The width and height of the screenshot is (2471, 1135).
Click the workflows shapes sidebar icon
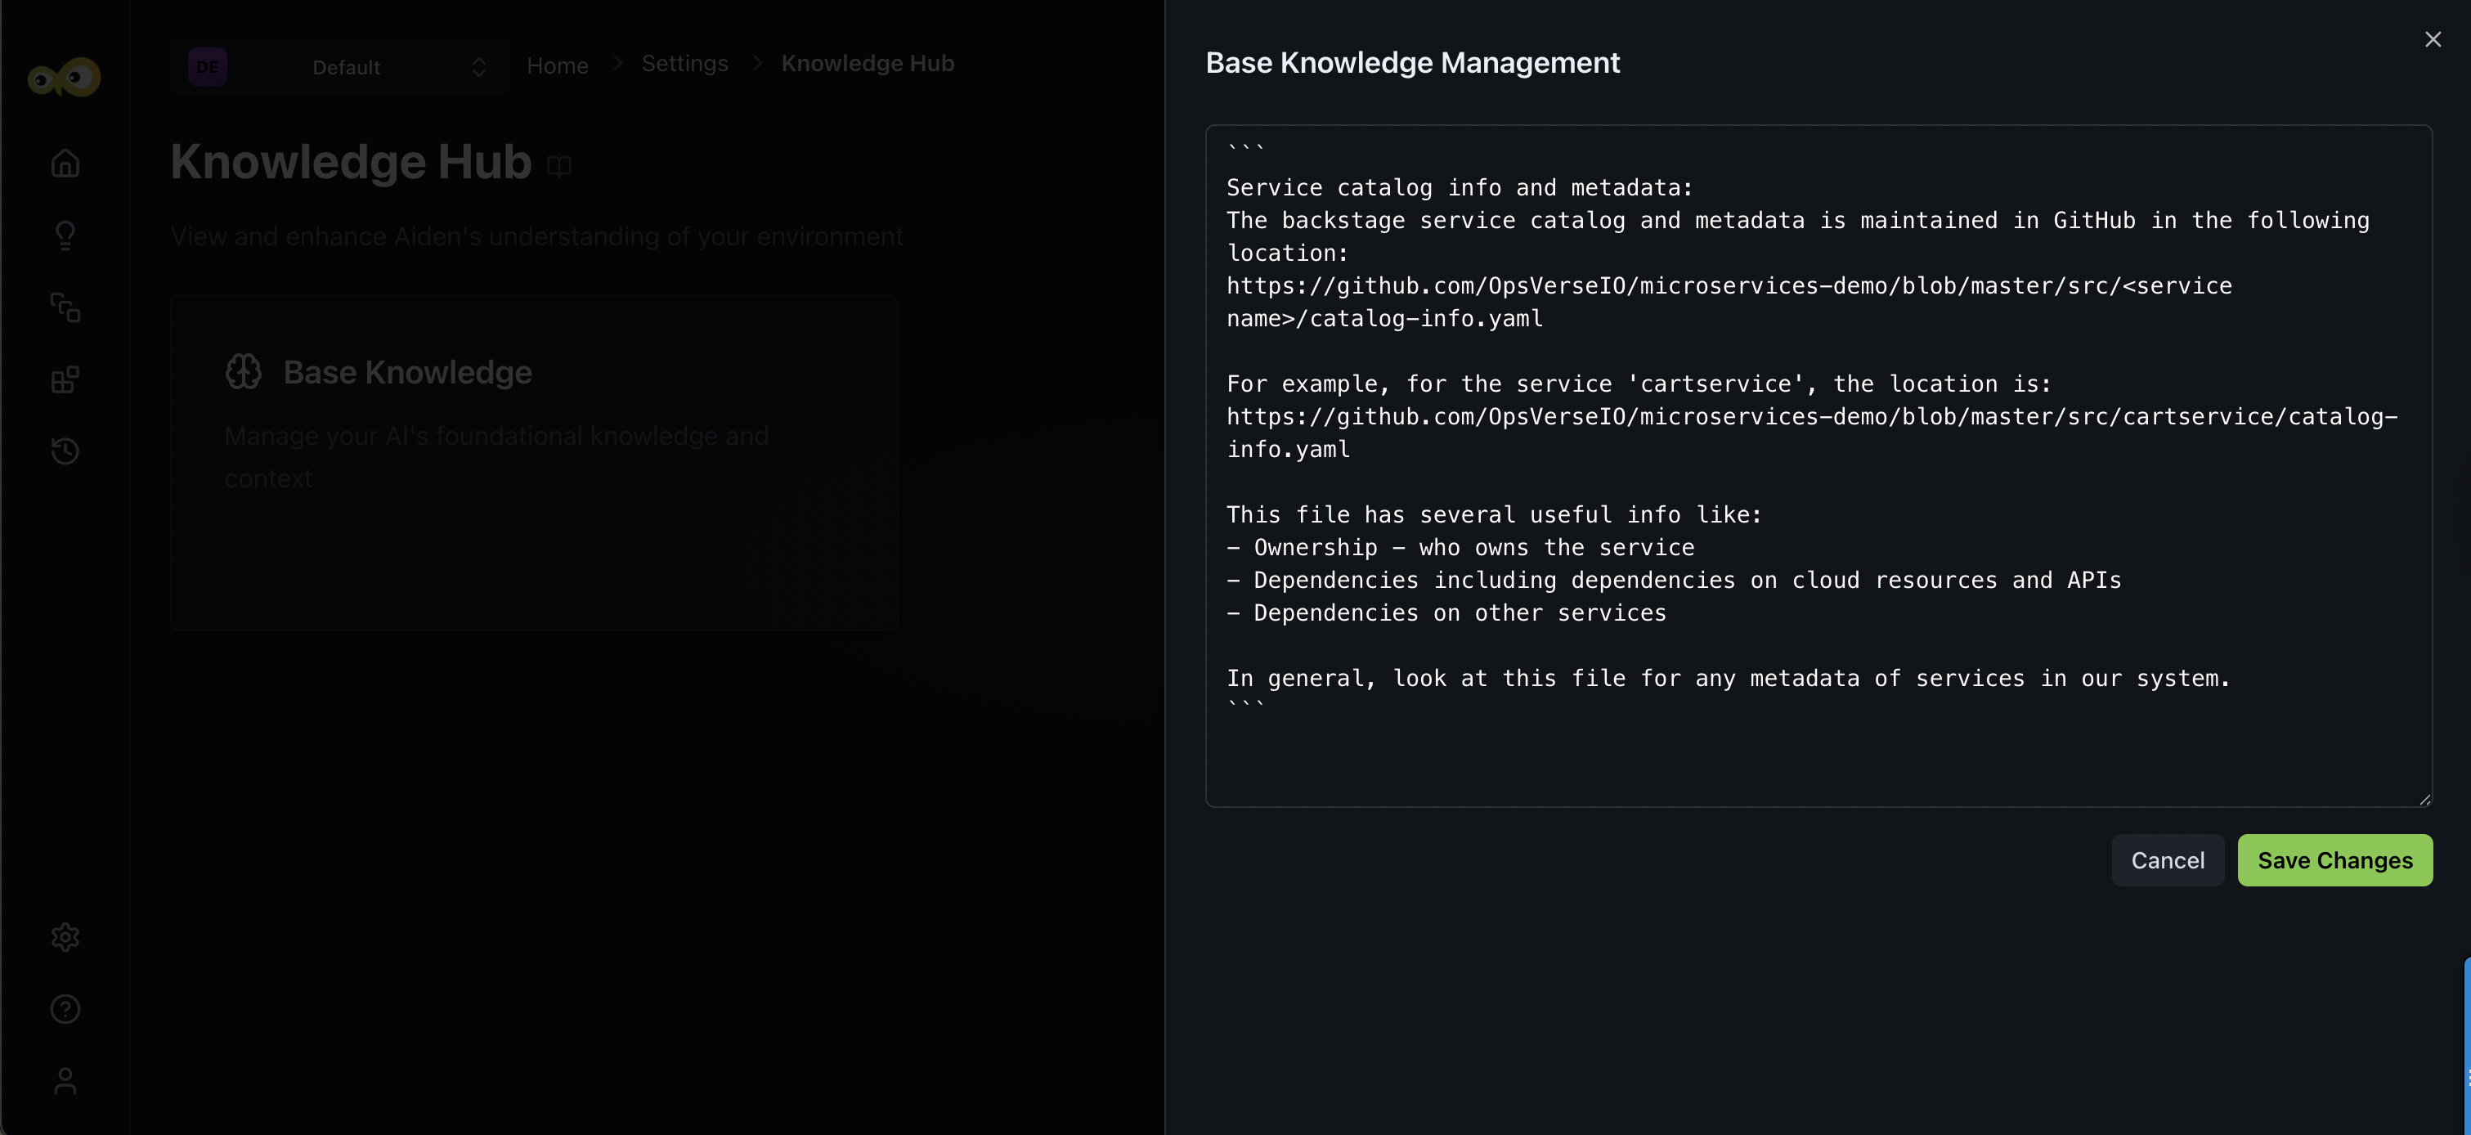point(65,307)
